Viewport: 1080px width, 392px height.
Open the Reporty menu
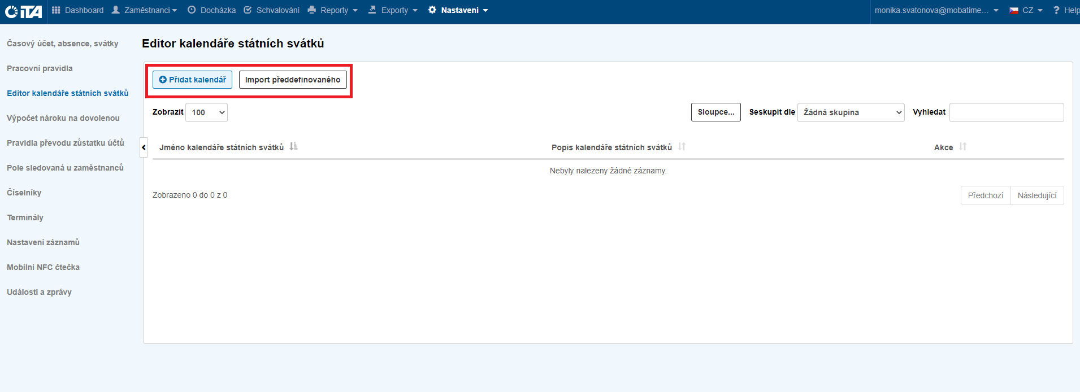[x=333, y=10]
